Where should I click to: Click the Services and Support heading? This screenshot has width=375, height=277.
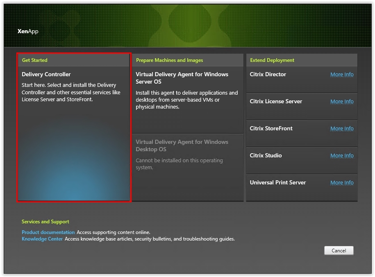[45, 222]
